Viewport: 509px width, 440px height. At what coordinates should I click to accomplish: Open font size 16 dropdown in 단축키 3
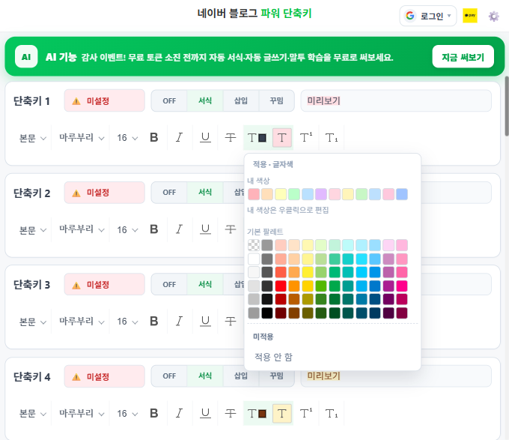click(127, 322)
